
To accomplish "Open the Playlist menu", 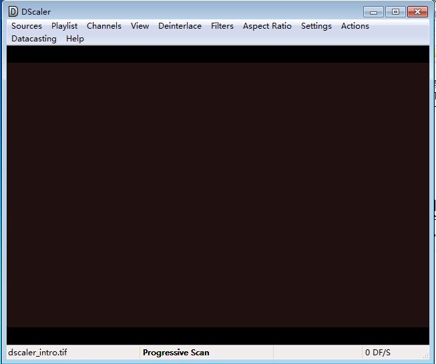I will (x=65, y=26).
